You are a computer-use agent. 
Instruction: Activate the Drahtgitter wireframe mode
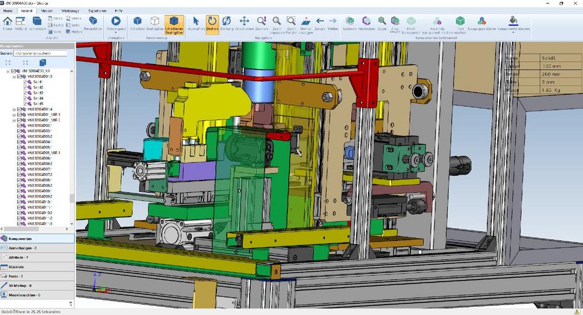click(155, 23)
